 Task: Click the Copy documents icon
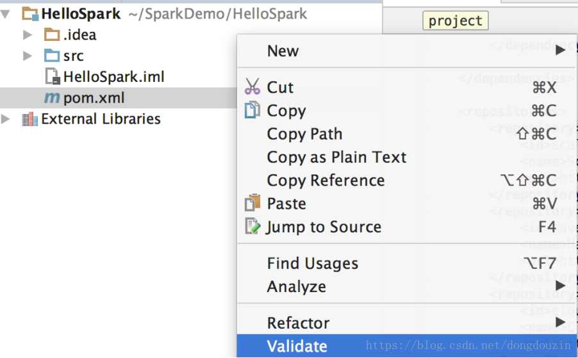(x=252, y=110)
